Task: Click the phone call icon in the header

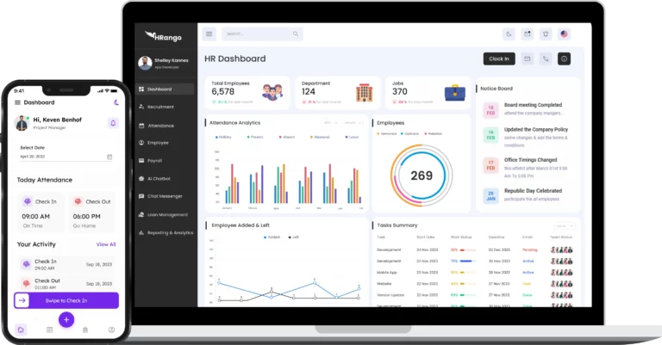Action: tap(546, 59)
